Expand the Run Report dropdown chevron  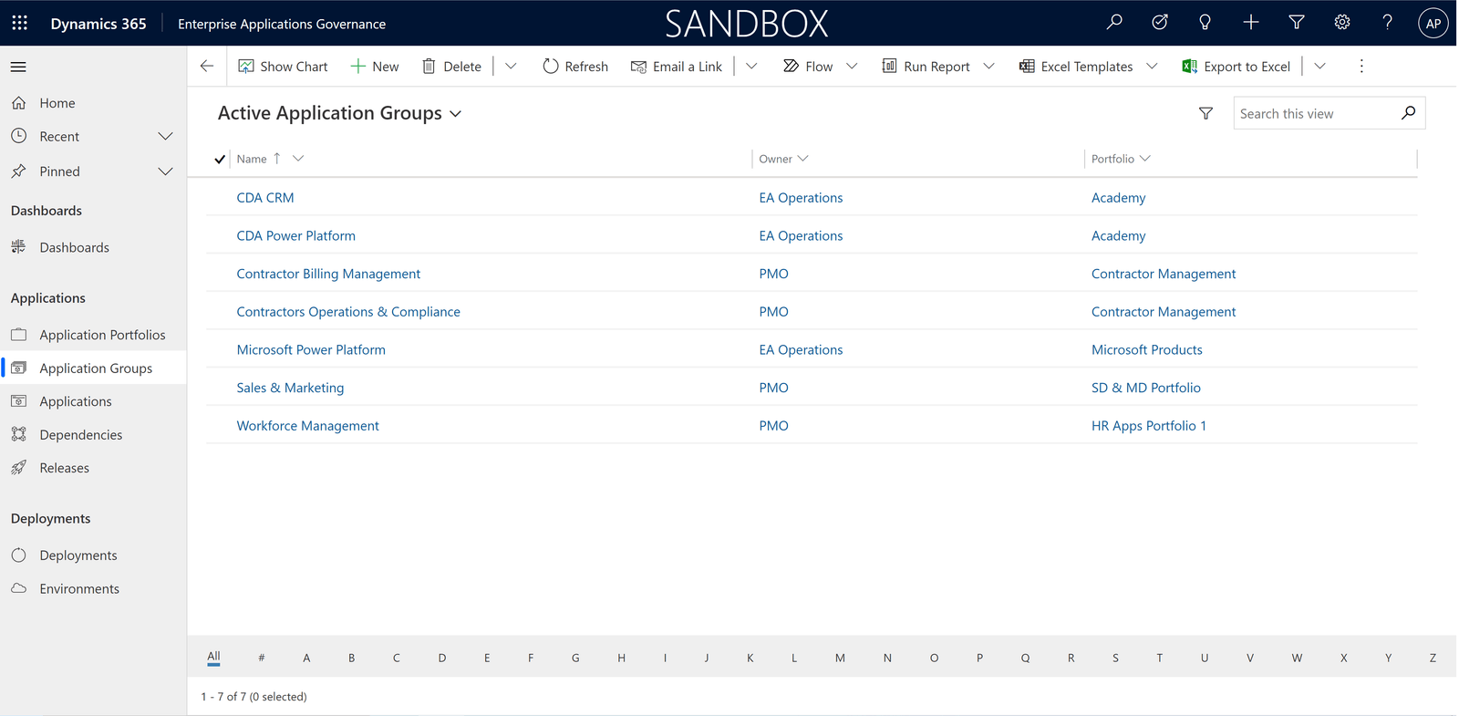point(988,67)
